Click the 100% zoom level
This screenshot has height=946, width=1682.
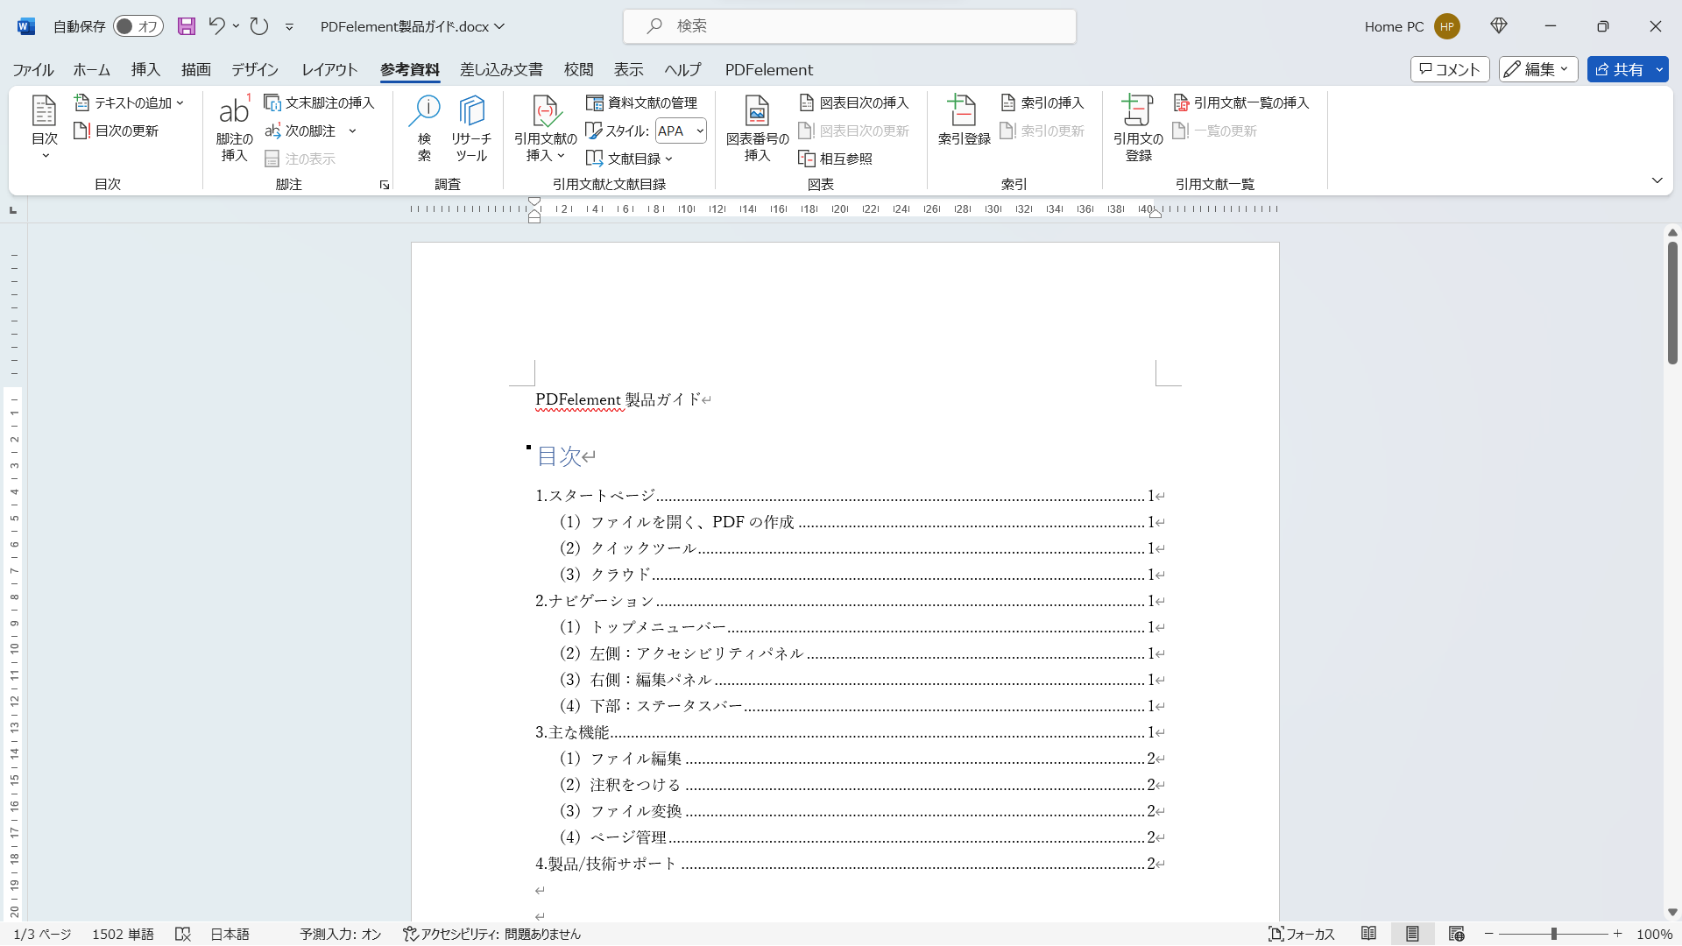pos(1655,935)
